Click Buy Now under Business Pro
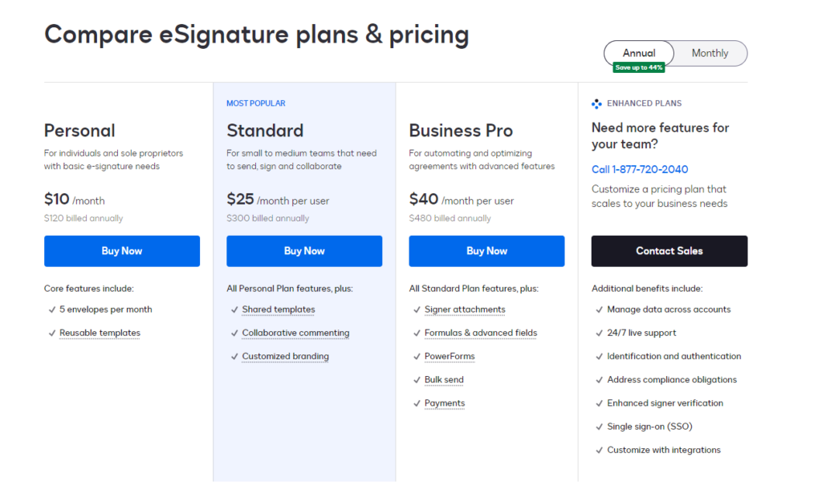822x490 pixels. click(486, 251)
